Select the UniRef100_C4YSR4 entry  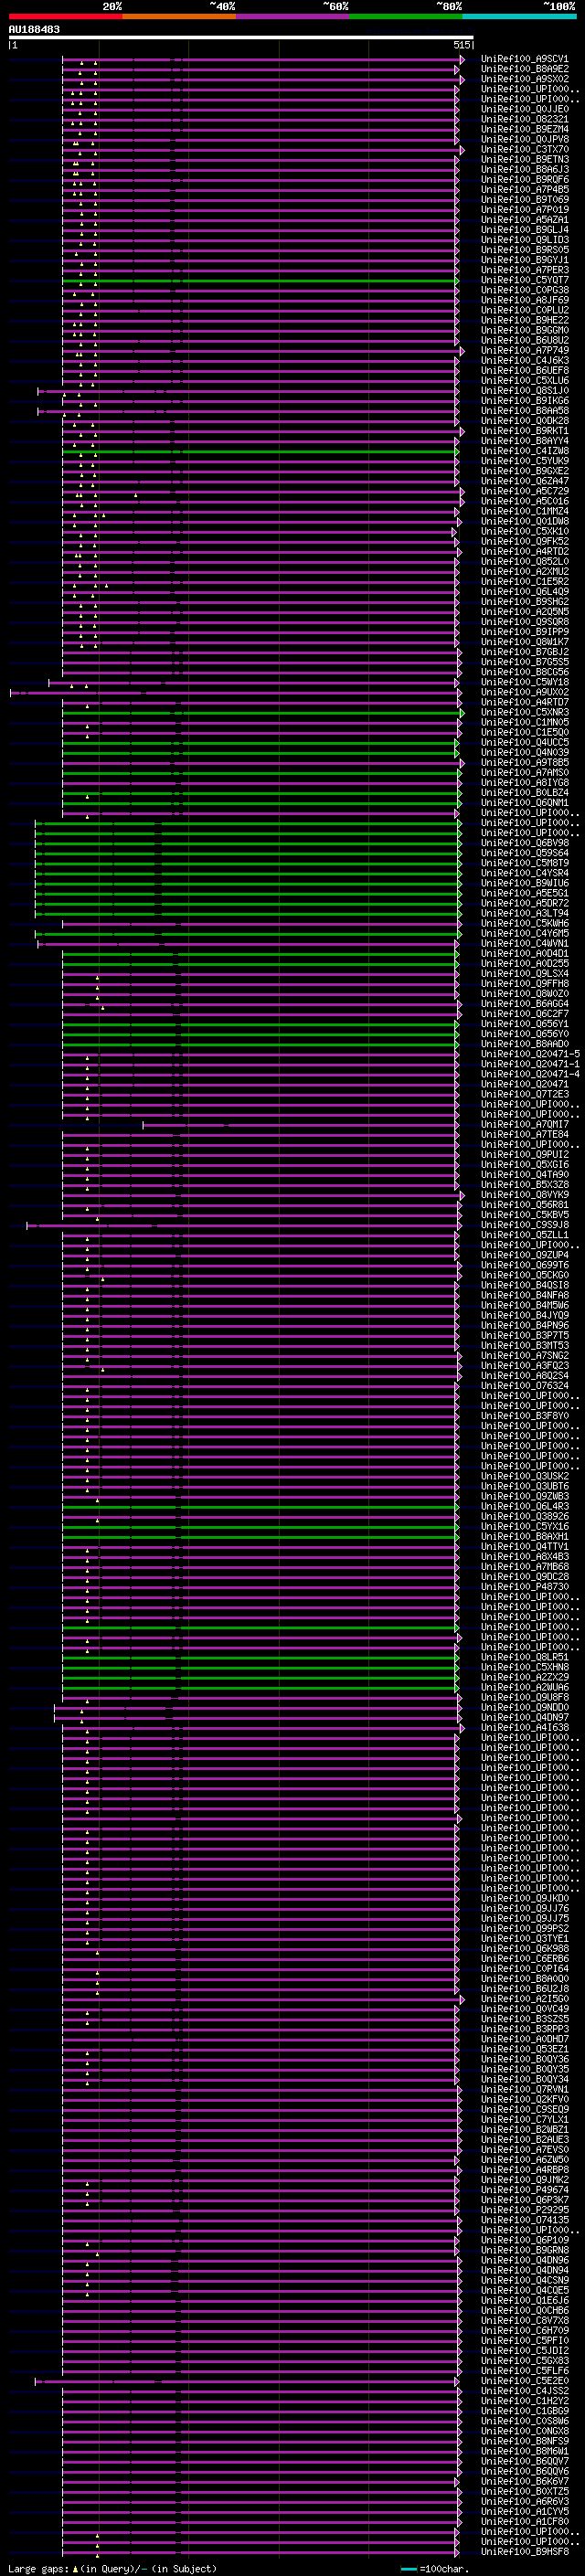[x=525, y=873]
